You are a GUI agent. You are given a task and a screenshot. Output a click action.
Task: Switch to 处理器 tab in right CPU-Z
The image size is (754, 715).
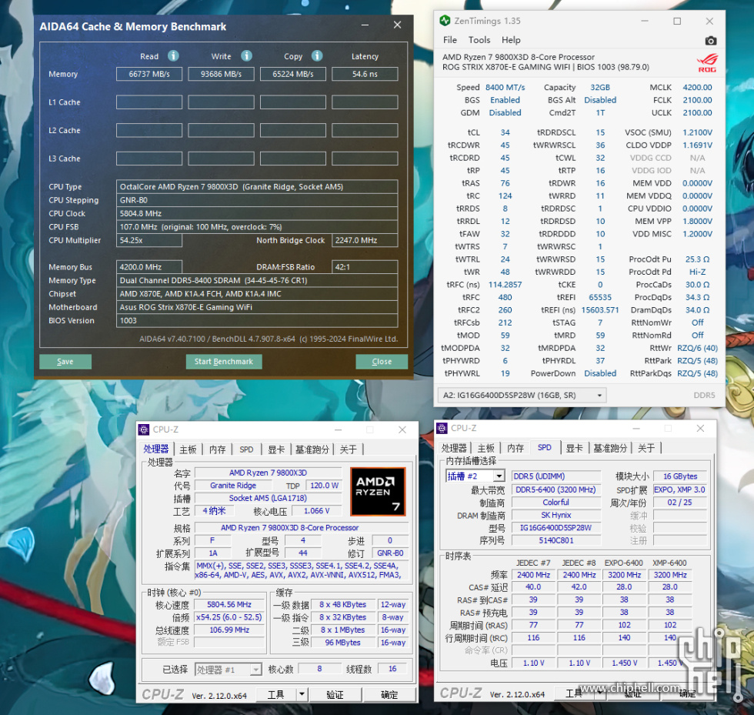454,448
